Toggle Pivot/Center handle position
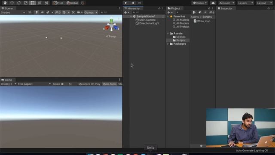 [58, 3]
